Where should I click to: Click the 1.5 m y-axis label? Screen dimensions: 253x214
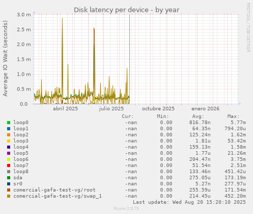tap(24, 59)
